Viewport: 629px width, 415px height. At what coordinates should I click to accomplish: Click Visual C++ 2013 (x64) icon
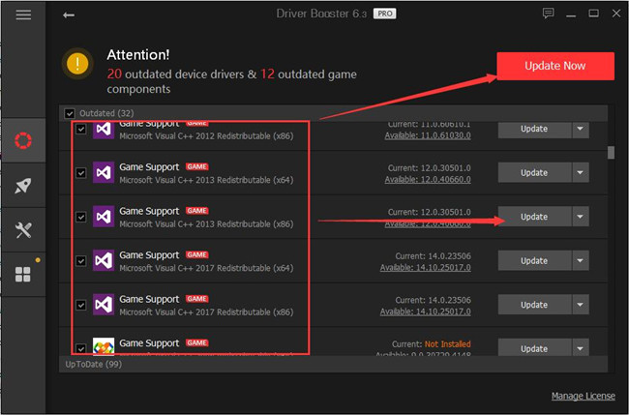104,172
